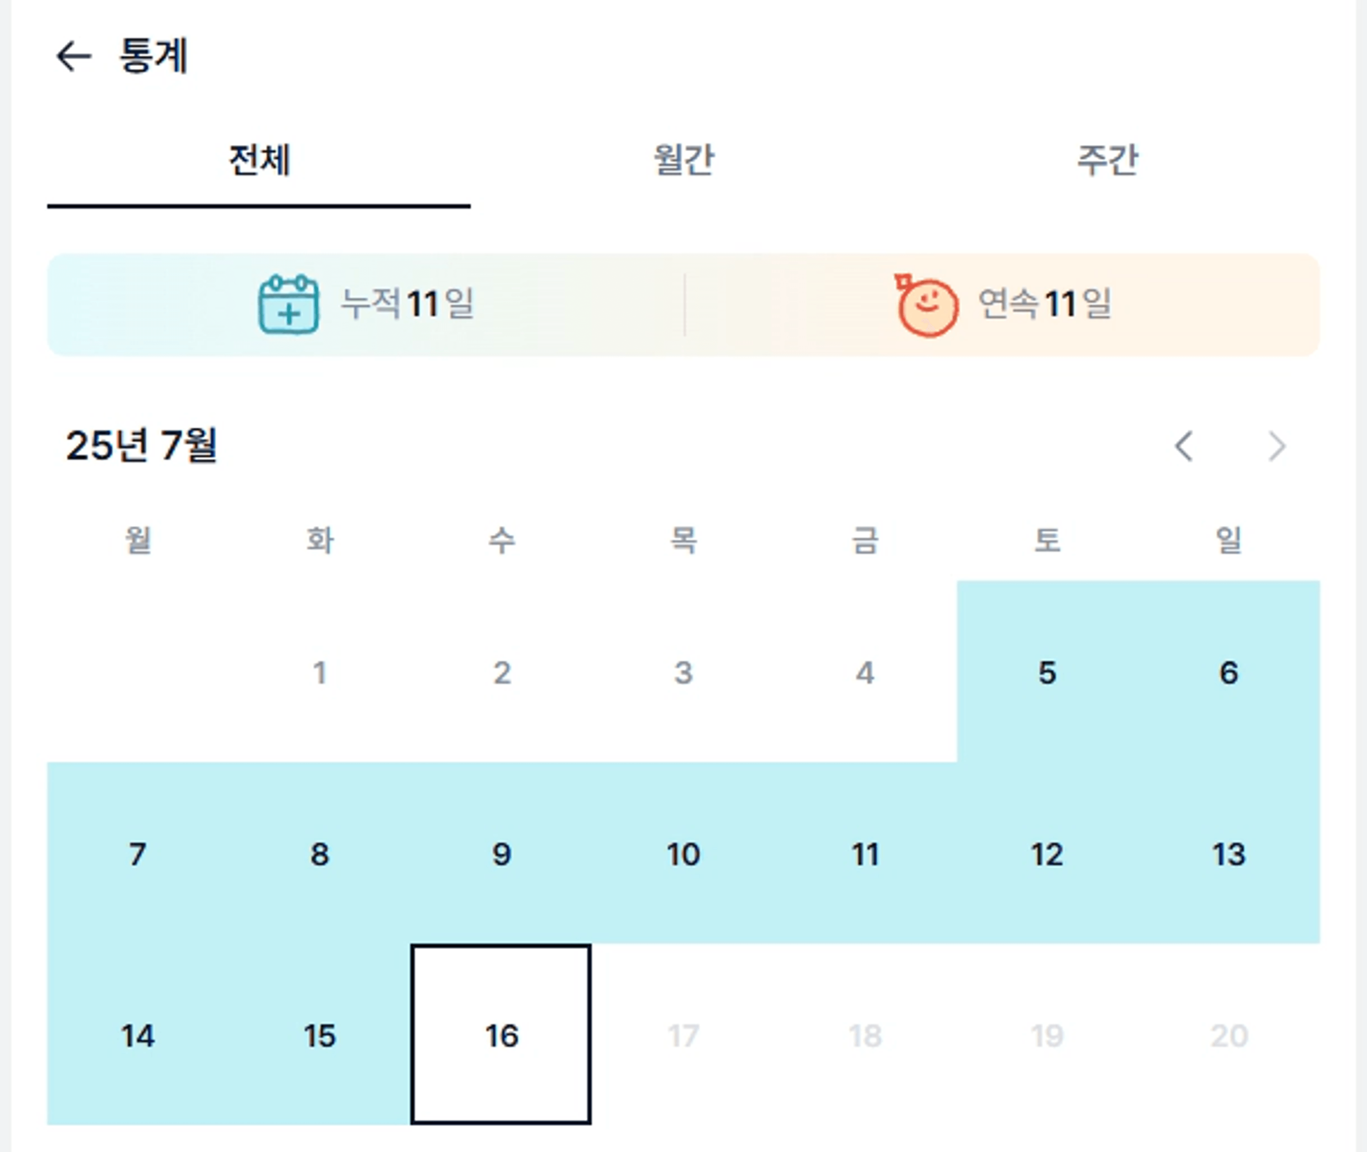Click the streak smiley face icon

[x=926, y=305]
